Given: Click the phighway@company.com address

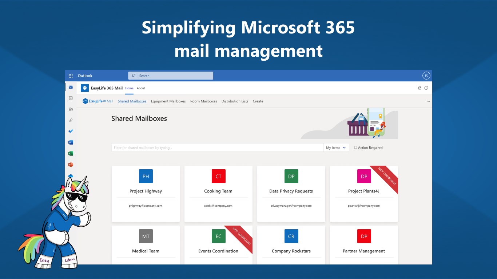Looking at the screenshot, I should [x=146, y=206].
